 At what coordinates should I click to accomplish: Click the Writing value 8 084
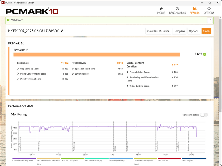pos(120,74)
